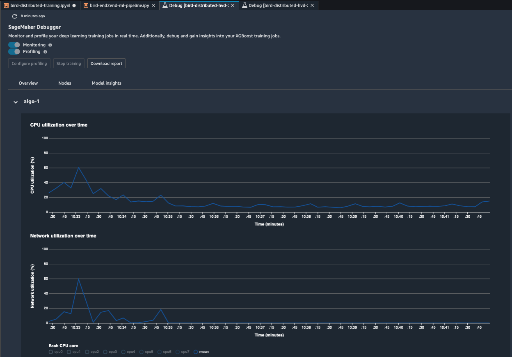The width and height of the screenshot is (512, 357).
Task: Close the last Debug tab on the right
Action: coord(312,5)
